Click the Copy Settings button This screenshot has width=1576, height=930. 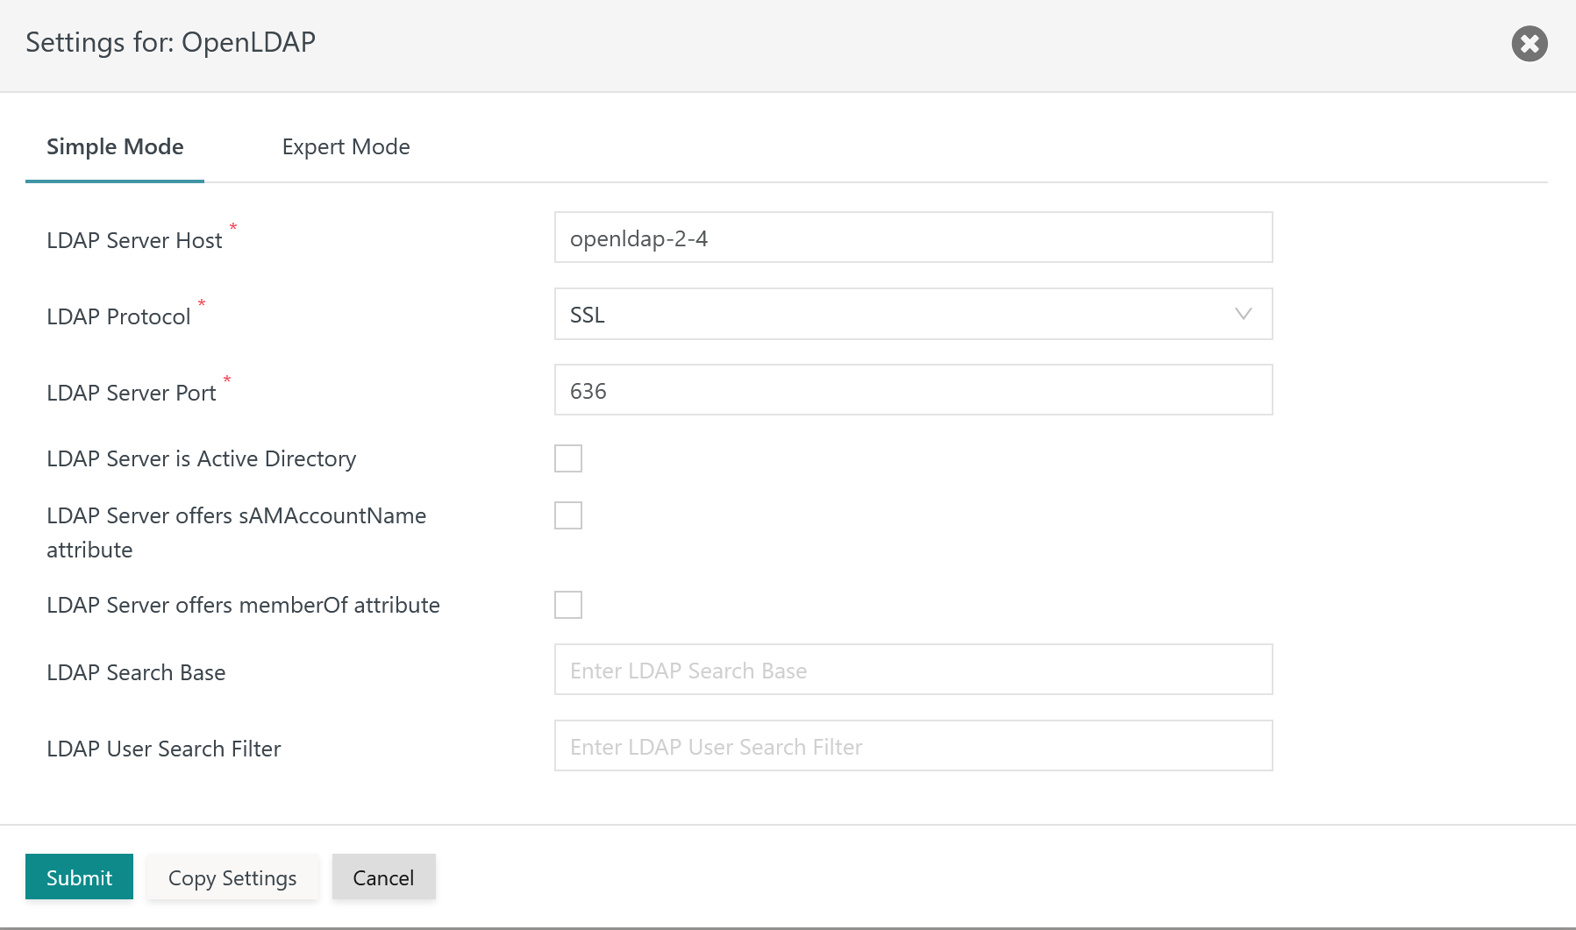click(x=232, y=877)
